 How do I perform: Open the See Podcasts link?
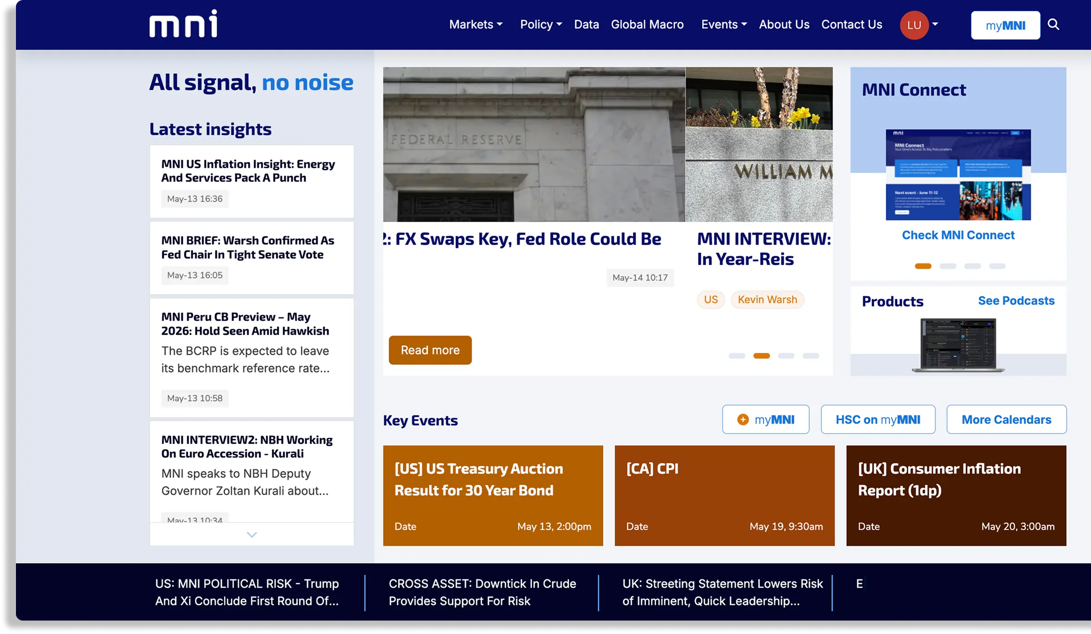point(1016,301)
